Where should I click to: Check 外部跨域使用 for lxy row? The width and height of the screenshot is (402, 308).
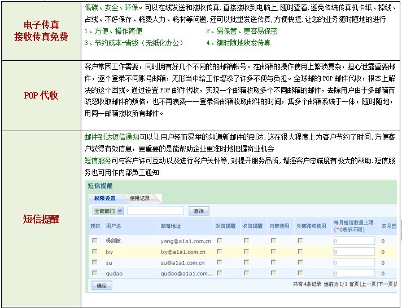(300, 252)
